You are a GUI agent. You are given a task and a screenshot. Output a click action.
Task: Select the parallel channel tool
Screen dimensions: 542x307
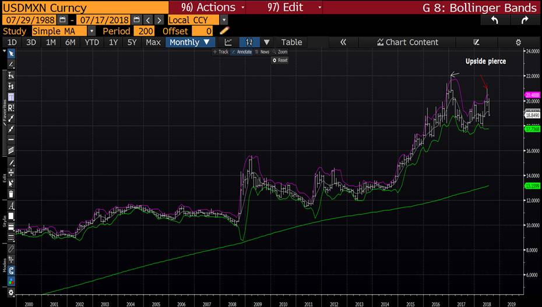coord(11,150)
